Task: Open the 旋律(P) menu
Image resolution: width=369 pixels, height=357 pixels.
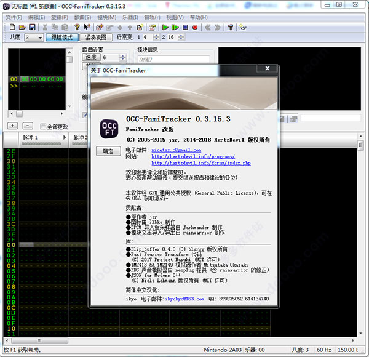Action: click(x=60, y=17)
